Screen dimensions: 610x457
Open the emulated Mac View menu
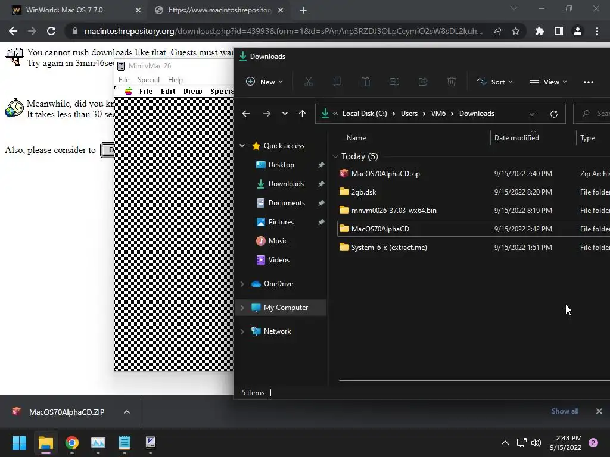coord(193,91)
